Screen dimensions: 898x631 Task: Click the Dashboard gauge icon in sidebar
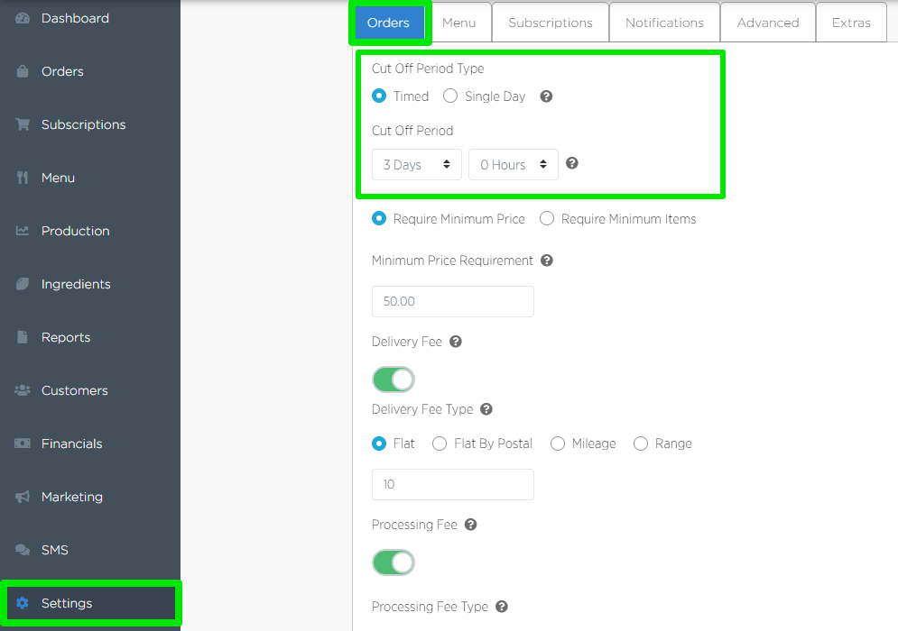point(23,18)
